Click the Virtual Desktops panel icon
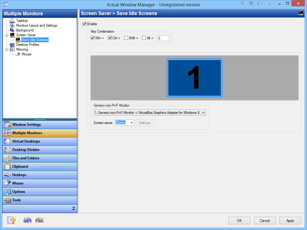Screen dimensions: 307x230 (7, 141)
